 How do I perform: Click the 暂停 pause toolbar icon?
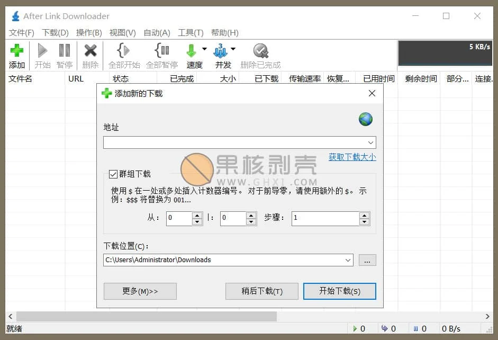[65, 50]
